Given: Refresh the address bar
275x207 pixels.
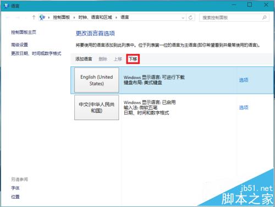Looking at the screenshot, I should (x=190, y=18).
